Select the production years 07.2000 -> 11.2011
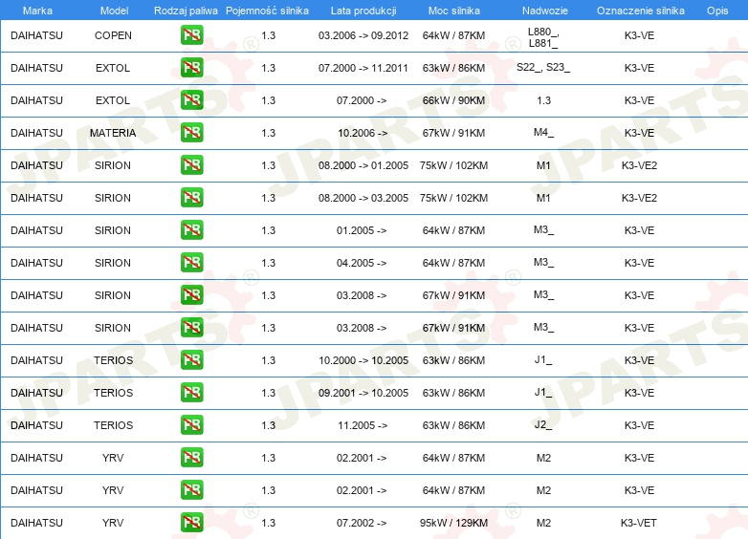 (x=363, y=68)
